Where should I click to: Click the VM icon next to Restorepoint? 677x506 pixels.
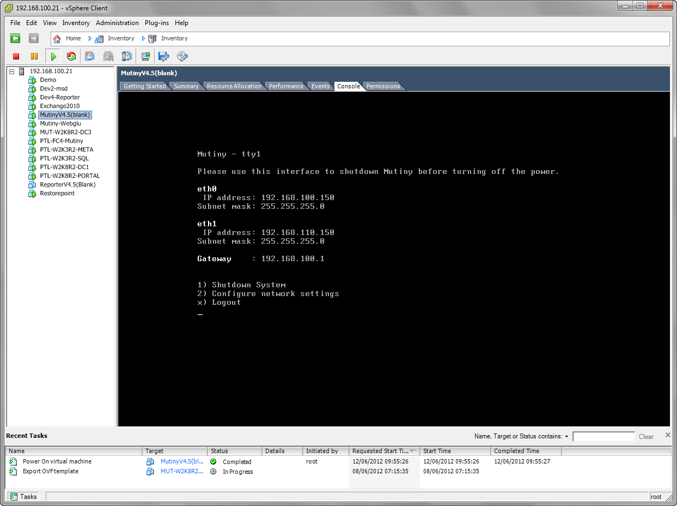32,194
